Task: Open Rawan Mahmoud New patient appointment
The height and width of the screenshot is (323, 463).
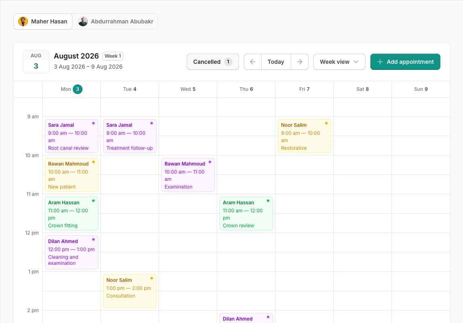Action: coord(72,175)
